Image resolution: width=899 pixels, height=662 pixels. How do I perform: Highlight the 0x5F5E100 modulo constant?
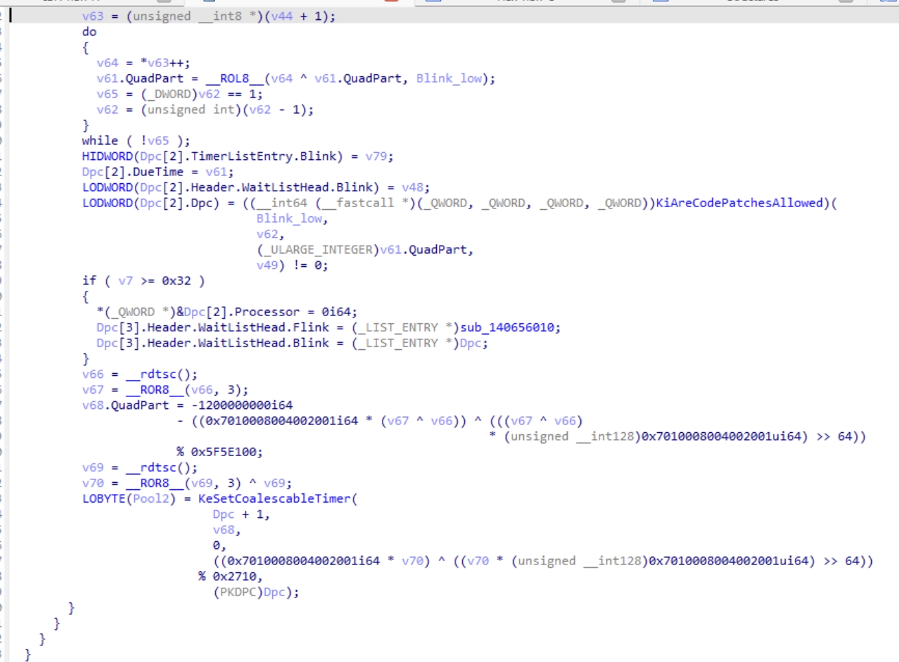(226, 452)
